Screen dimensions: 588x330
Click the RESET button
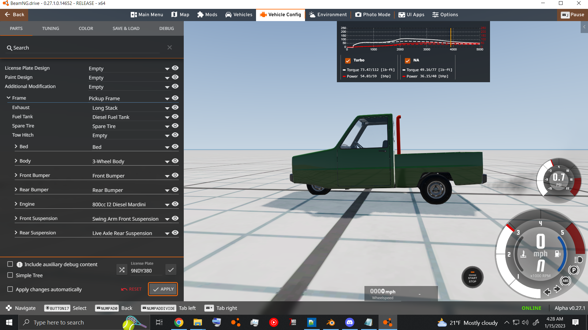pyautogui.click(x=131, y=289)
